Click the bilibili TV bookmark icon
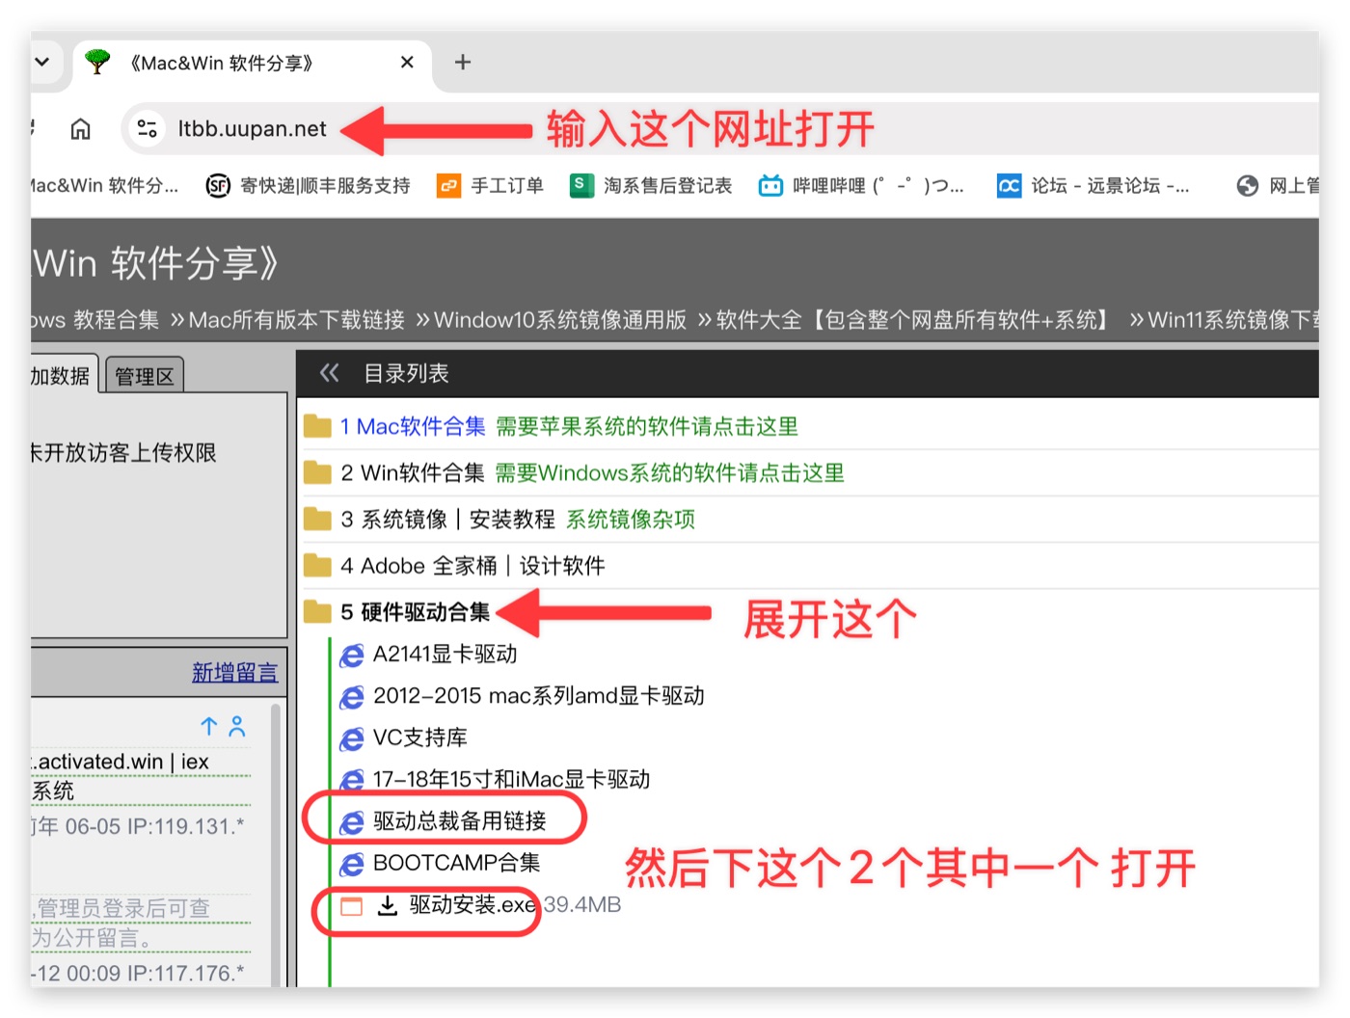The height and width of the screenshot is (1018, 1350). (x=770, y=185)
